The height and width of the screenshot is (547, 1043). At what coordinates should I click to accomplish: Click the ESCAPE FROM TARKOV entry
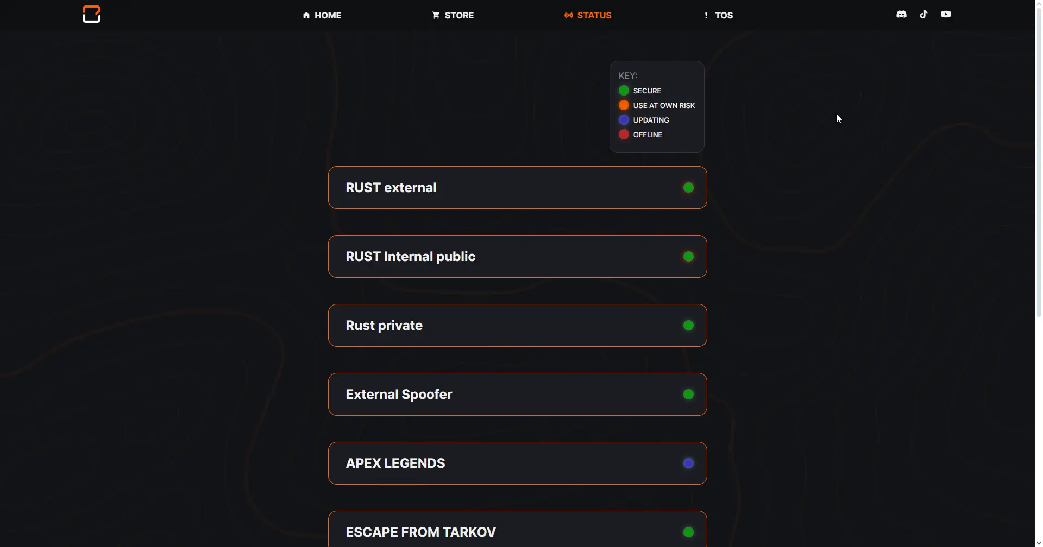[x=516, y=532]
